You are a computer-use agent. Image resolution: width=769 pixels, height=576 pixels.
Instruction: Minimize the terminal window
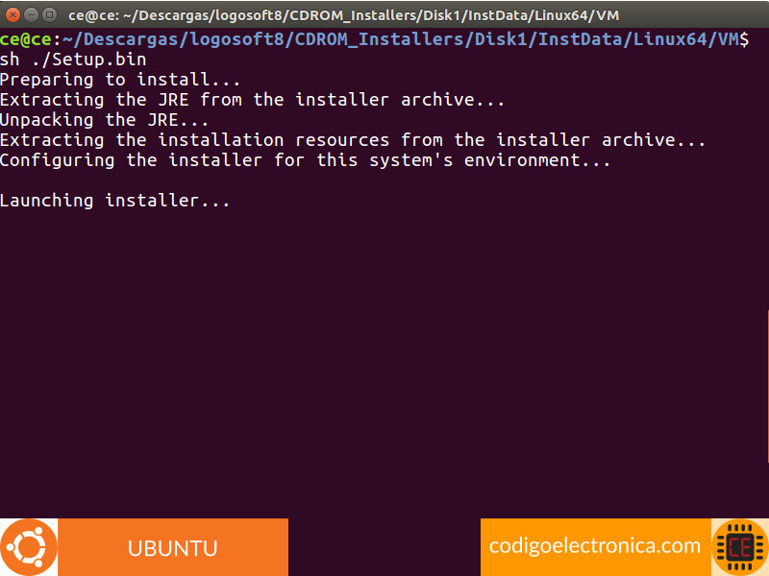pos(30,15)
